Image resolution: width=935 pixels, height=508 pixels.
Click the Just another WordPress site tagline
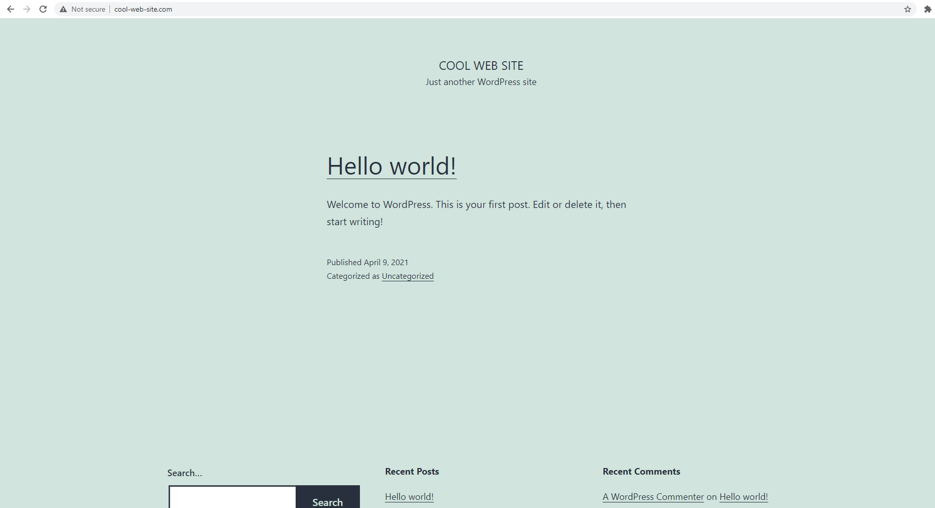point(481,82)
